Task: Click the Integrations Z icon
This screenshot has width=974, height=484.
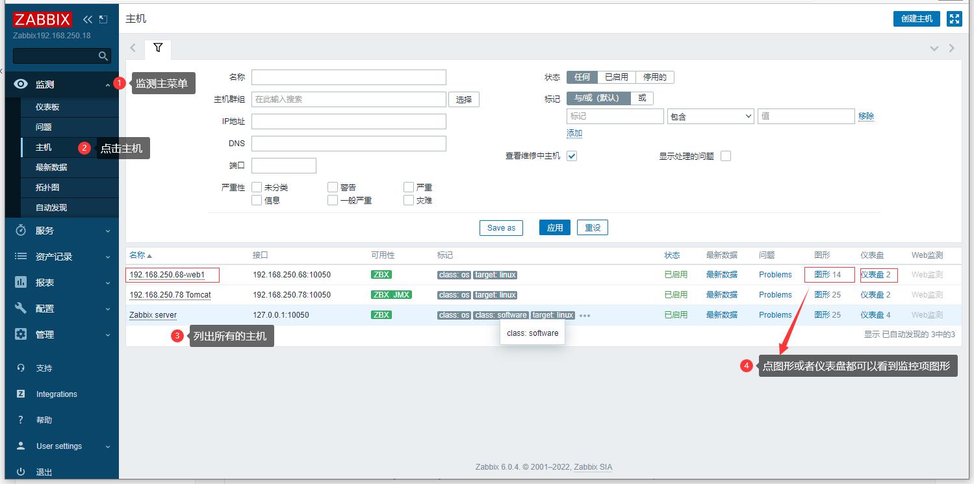Action: point(21,394)
